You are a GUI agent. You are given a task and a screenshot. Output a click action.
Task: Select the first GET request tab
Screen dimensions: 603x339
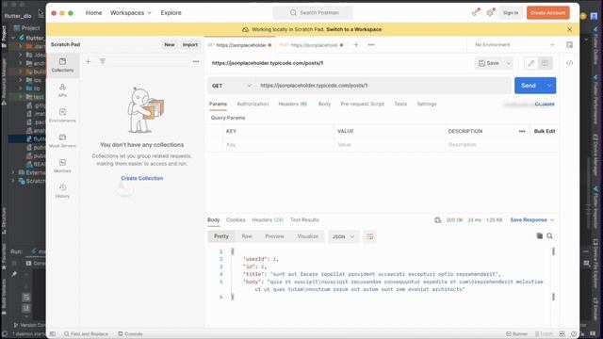click(x=240, y=45)
